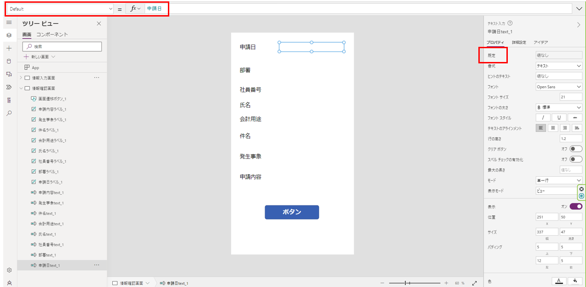Viewport: 586px width, 287px height.
Task: Apply italic font style
Action: [x=543, y=118]
